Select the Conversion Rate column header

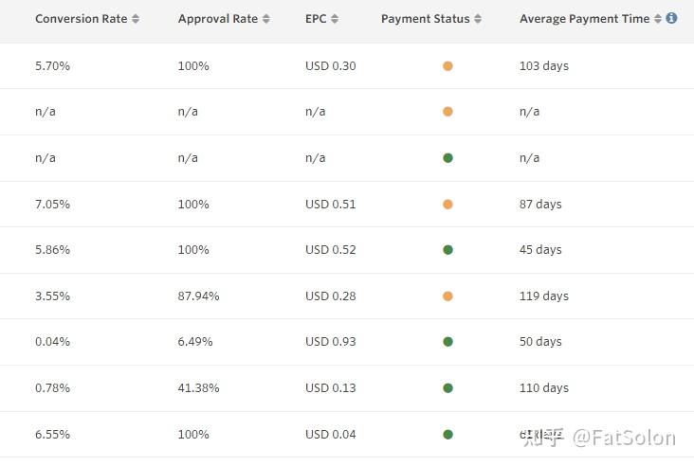coord(81,19)
